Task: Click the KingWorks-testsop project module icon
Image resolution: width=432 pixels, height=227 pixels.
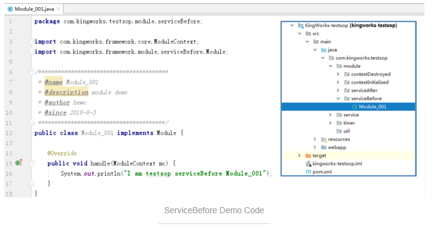Action: (300, 26)
